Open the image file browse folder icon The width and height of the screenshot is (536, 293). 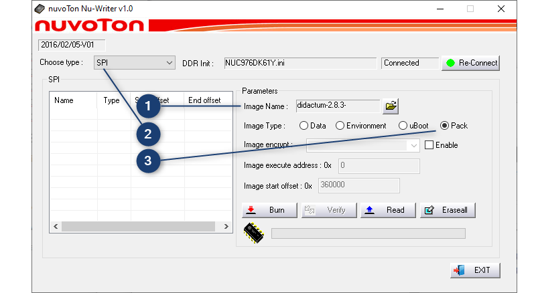[391, 106]
